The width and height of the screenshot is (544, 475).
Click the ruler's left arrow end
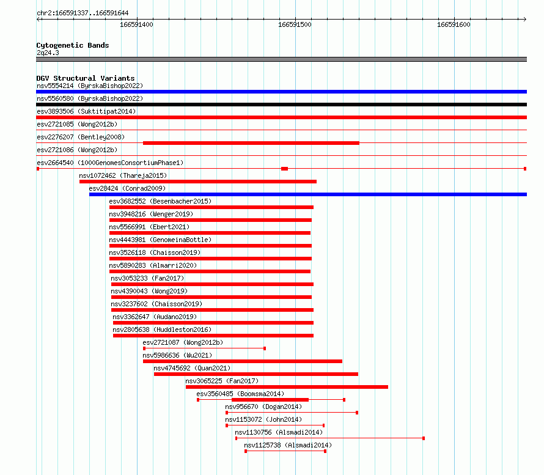[38, 20]
